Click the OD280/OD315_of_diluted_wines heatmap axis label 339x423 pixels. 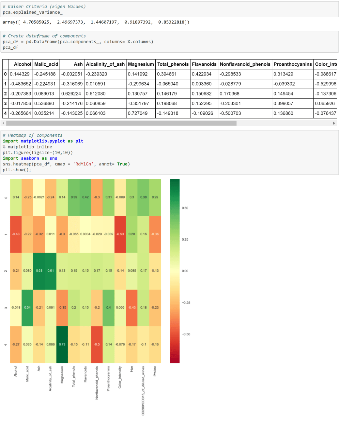pyautogui.click(x=143, y=391)
